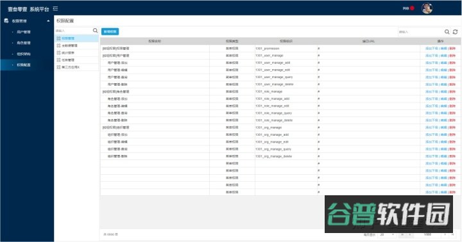Click the 权限标识 column header
The image size is (462, 242).
(x=286, y=41)
